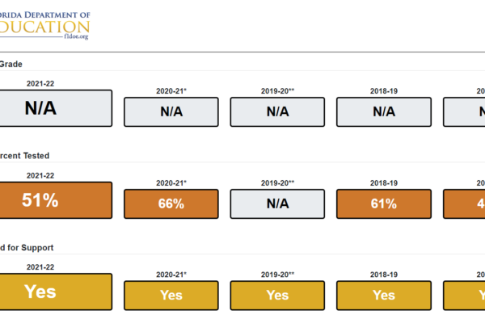Screen dimensions: 485x323
Task: Select the 2021-22 school grade N/A box
Action: 56,108
